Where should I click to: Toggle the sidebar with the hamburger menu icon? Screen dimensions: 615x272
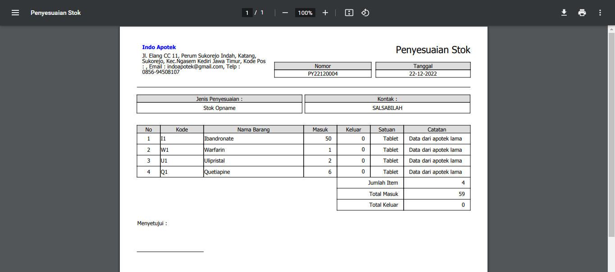15,13
